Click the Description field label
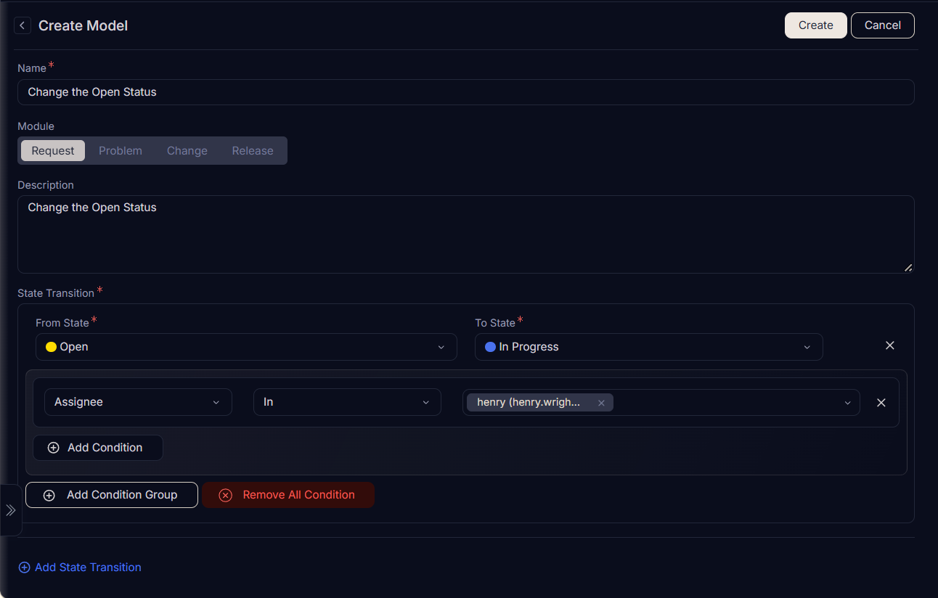 (46, 185)
